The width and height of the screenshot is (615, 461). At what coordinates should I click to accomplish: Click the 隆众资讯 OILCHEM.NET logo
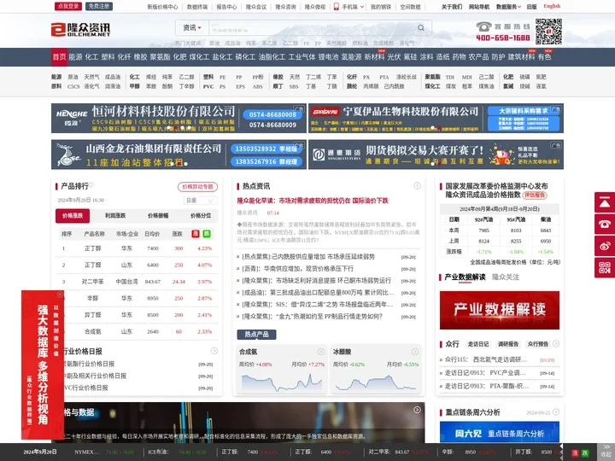coord(81,29)
